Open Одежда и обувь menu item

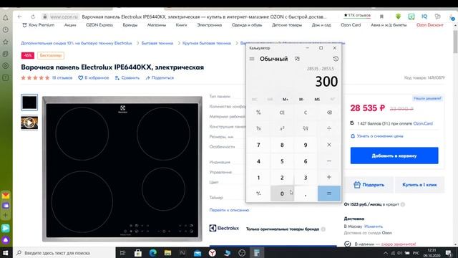(247, 25)
